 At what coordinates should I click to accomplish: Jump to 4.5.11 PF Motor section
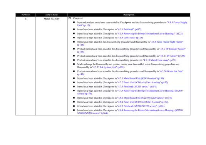point(172,56)
